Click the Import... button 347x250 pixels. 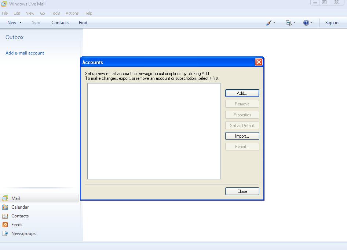pyautogui.click(x=242, y=136)
